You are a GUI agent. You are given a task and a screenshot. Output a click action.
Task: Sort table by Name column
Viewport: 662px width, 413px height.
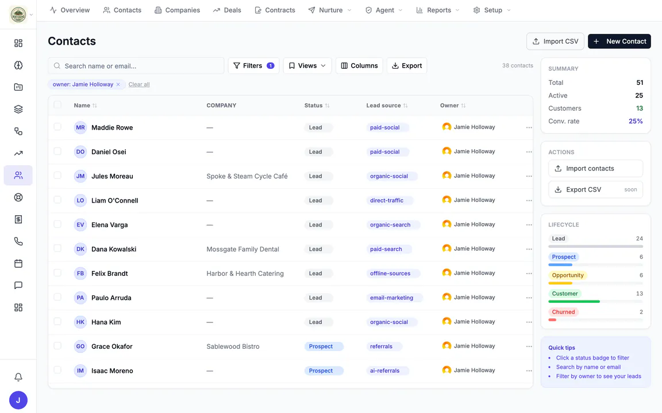tap(85, 106)
